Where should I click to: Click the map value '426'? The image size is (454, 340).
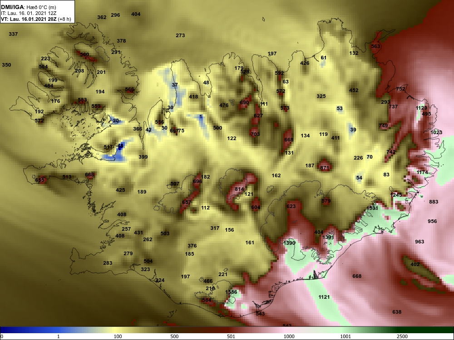[305, 63]
